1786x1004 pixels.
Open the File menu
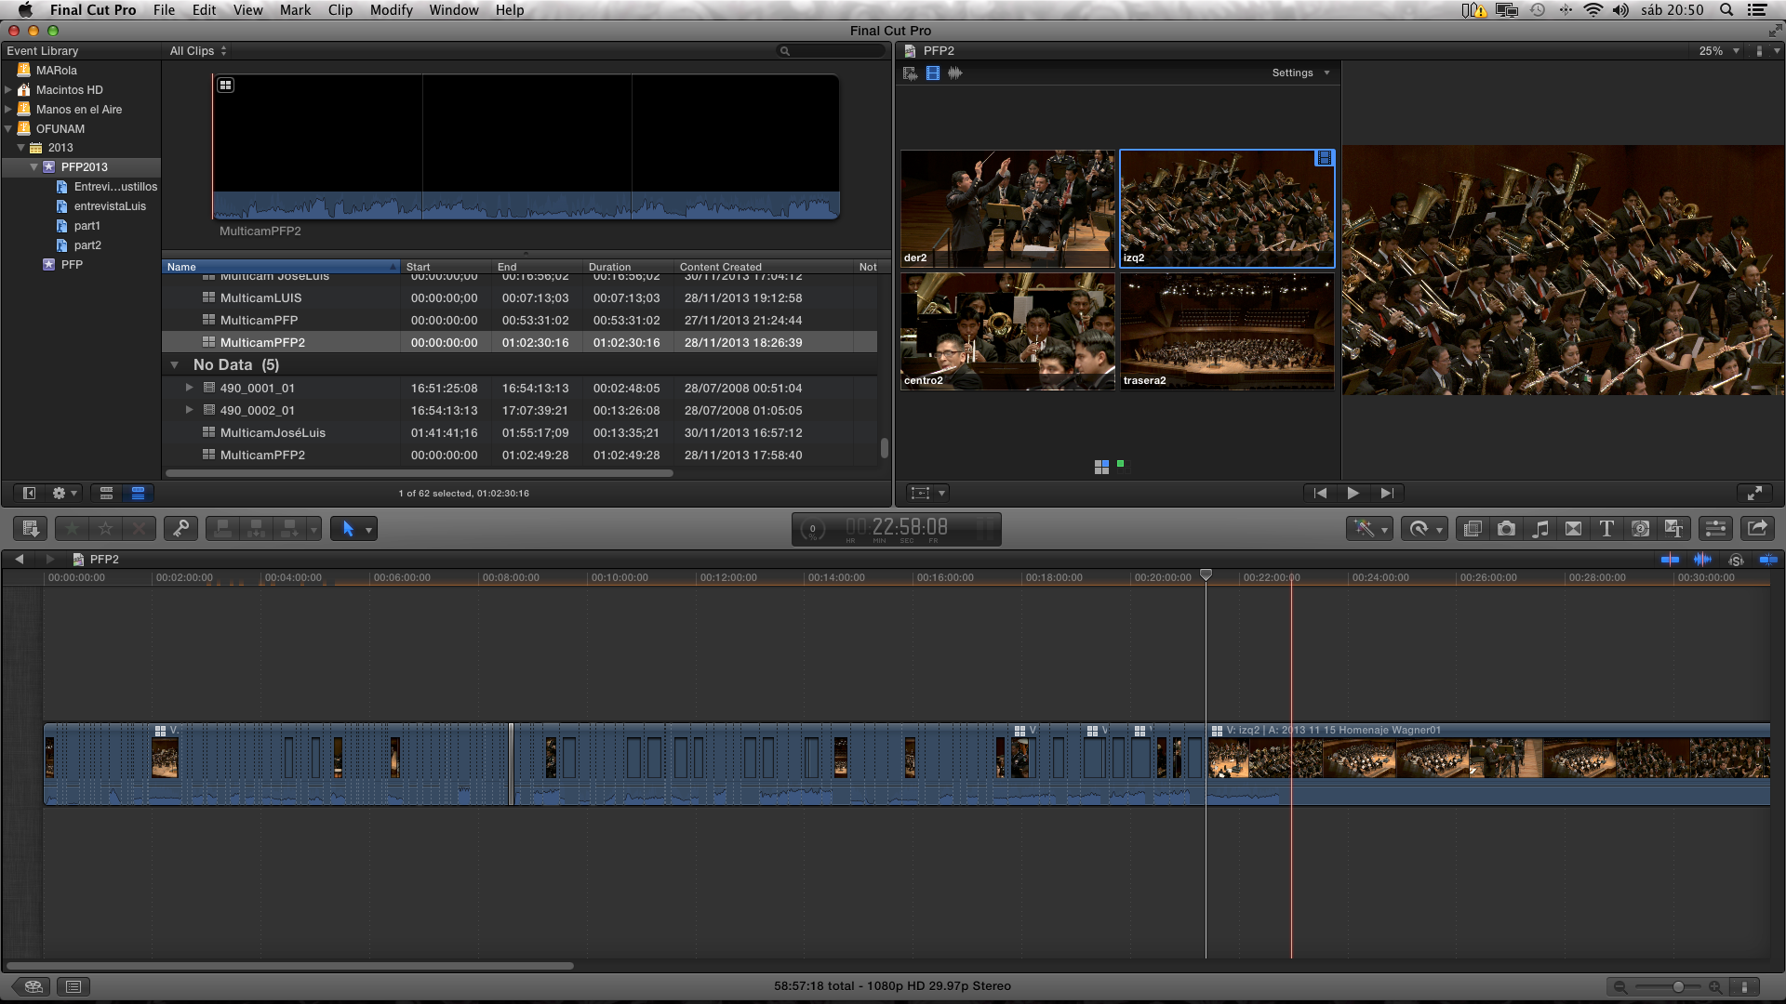click(164, 10)
